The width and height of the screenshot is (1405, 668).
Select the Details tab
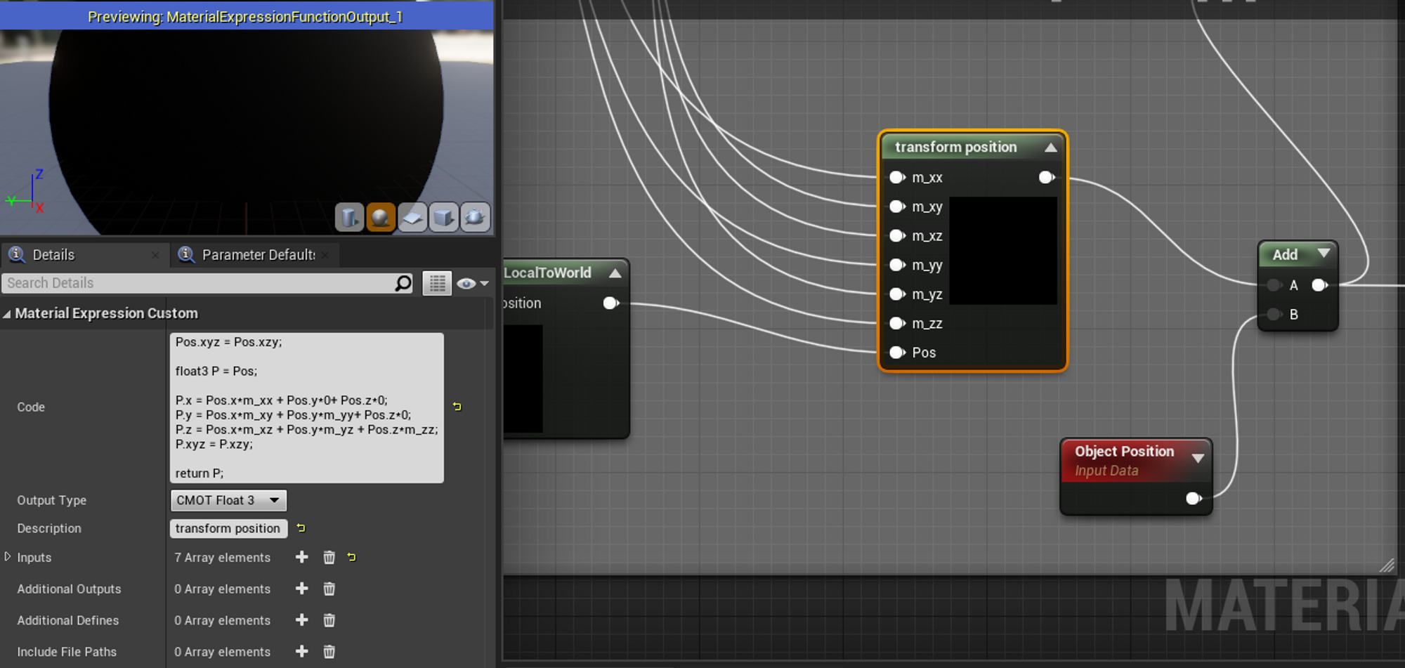53,255
